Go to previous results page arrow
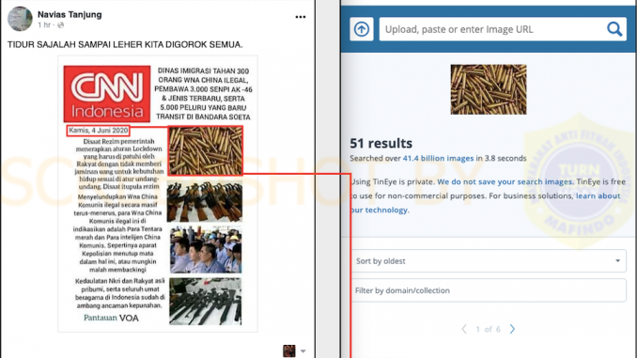 [x=464, y=329]
